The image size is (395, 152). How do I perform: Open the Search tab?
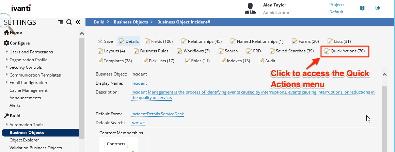[228, 51]
